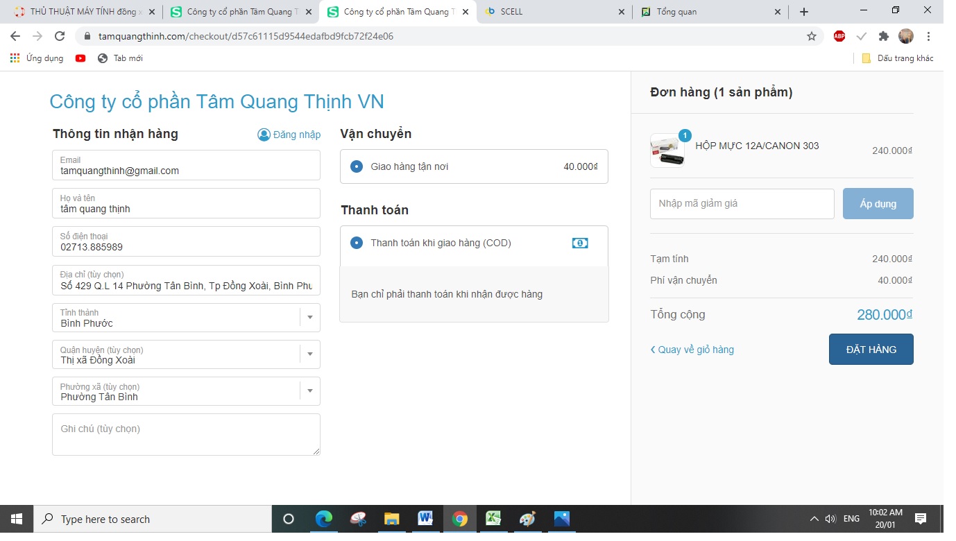Focus the Họ và tên field
Image resolution: width=956 pixels, height=541 pixels.
click(x=186, y=203)
